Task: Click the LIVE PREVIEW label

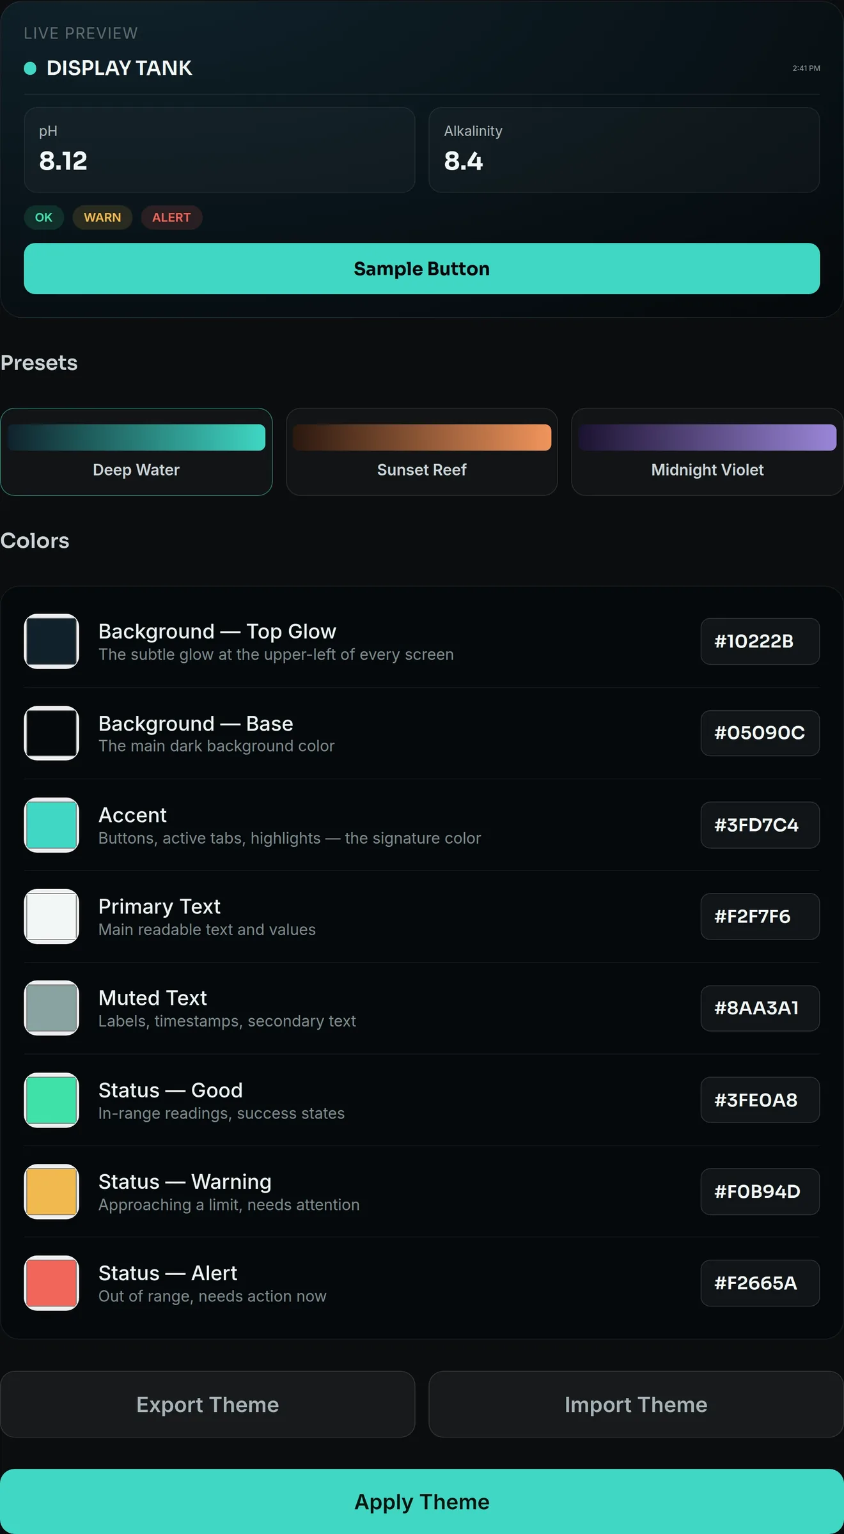Action: click(81, 33)
